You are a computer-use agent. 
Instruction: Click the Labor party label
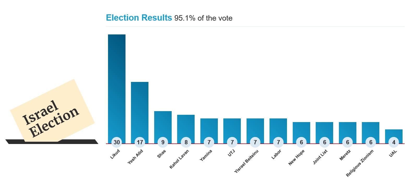point(276,154)
